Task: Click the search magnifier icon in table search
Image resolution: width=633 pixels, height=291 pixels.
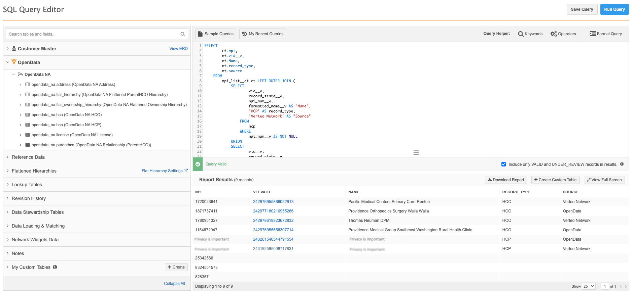Action: pos(182,34)
